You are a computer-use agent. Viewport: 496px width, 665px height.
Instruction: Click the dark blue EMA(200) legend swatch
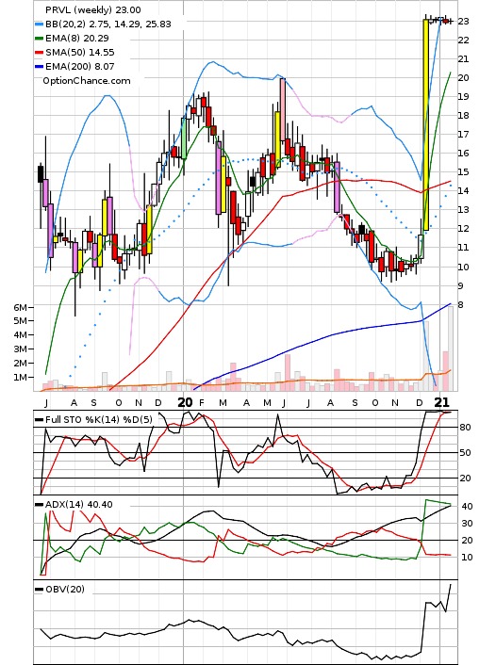coord(39,67)
